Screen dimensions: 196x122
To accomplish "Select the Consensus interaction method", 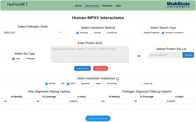I will click(x=105, y=33).
